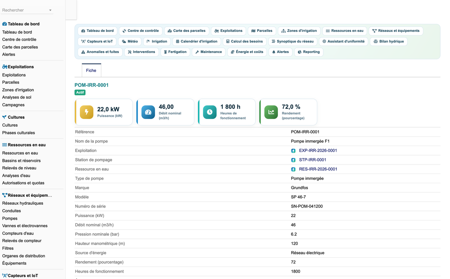Click the icon beside RES-IRR-2026-0001

[x=294, y=169]
